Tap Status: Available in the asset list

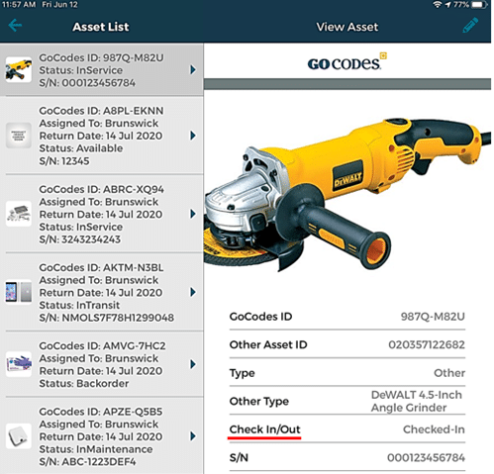coord(81,148)
